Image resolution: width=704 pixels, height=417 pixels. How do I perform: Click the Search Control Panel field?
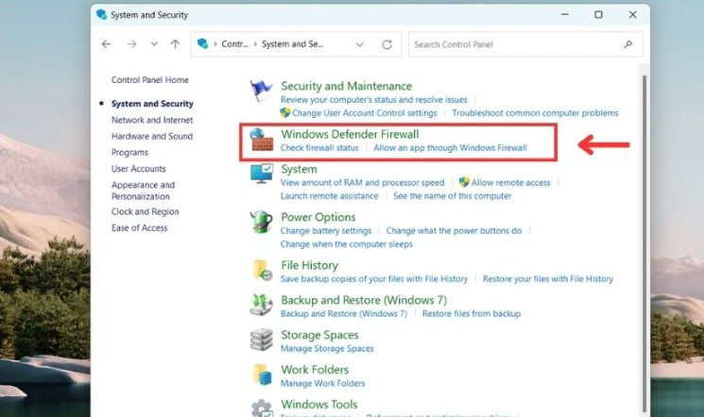click(x=515, y=44)
